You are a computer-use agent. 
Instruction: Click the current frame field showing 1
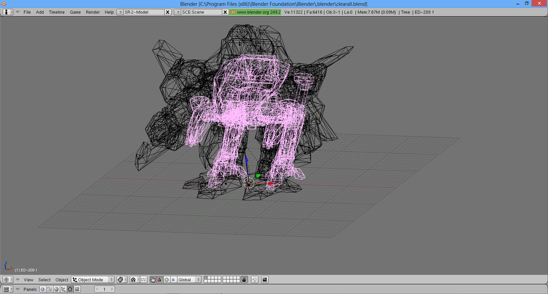104,289
